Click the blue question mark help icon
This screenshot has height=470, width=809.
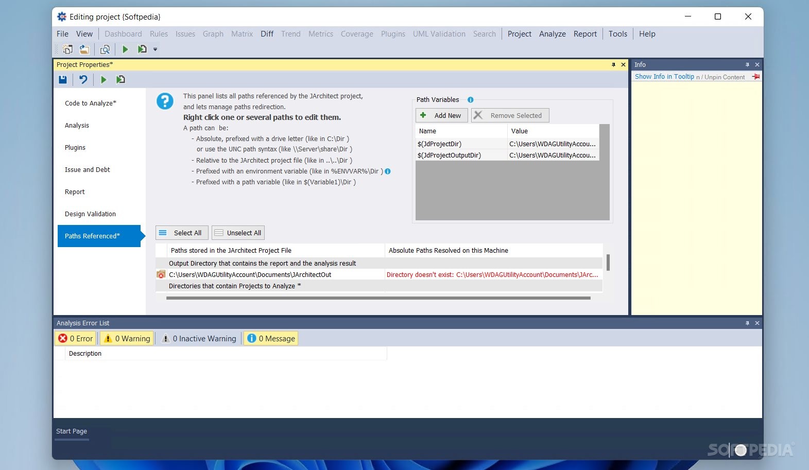(x=165, y=101)
